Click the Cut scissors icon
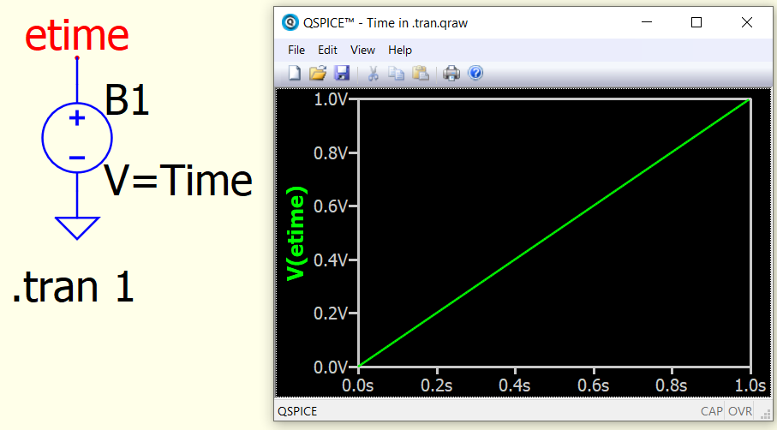 point(373,74)
